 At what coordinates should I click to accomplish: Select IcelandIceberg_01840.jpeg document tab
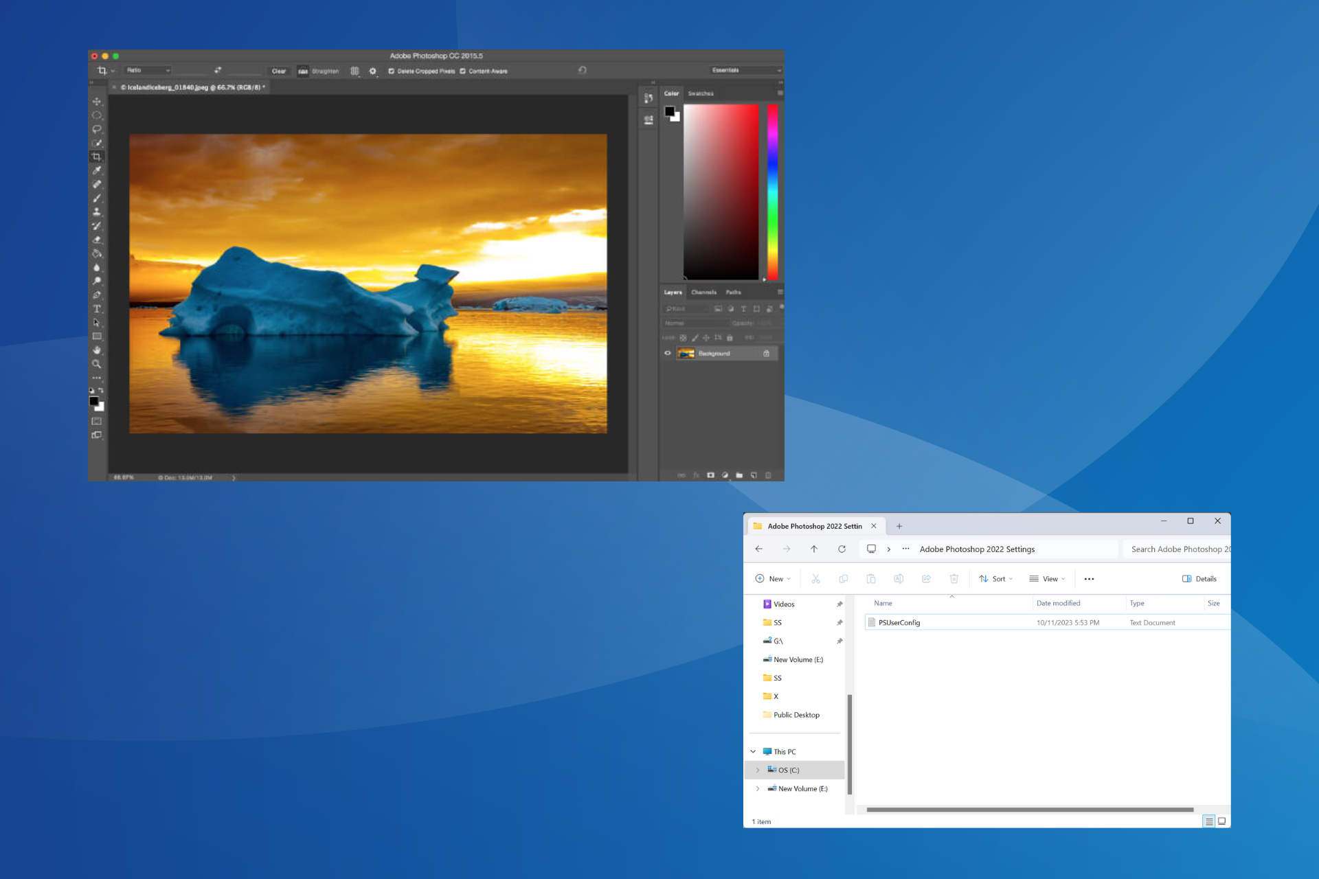(190, 87)
